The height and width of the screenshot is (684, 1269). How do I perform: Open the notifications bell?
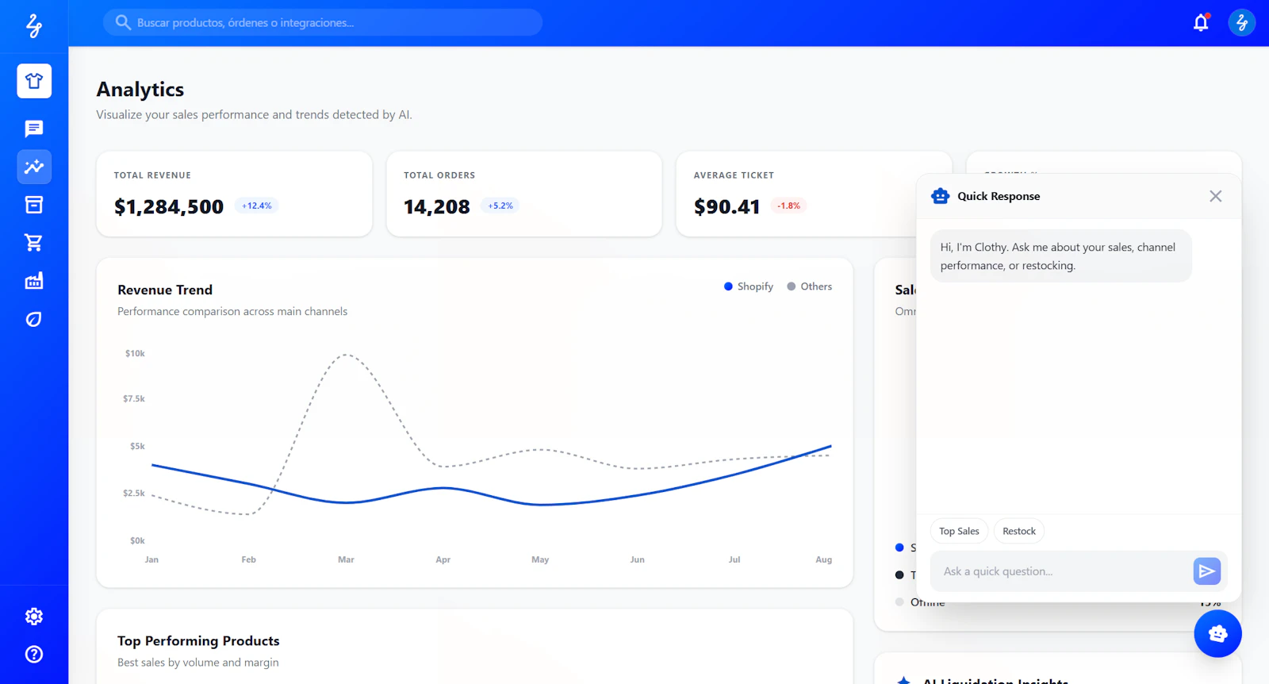(1201, 22)
